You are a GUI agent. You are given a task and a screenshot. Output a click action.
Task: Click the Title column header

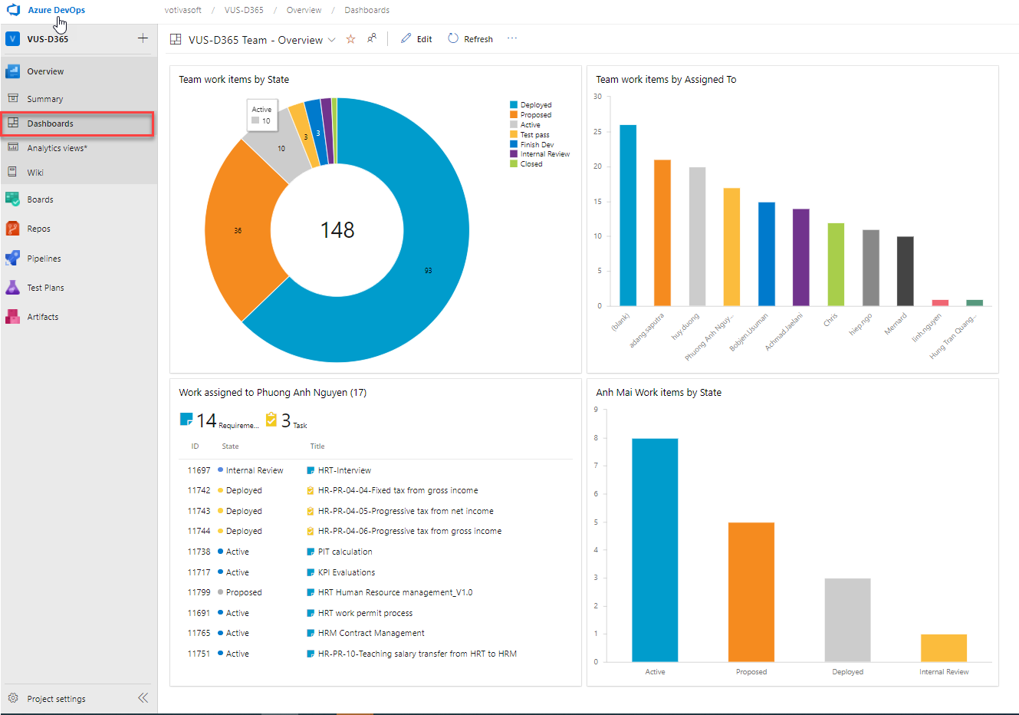click(x=317, y=446)
